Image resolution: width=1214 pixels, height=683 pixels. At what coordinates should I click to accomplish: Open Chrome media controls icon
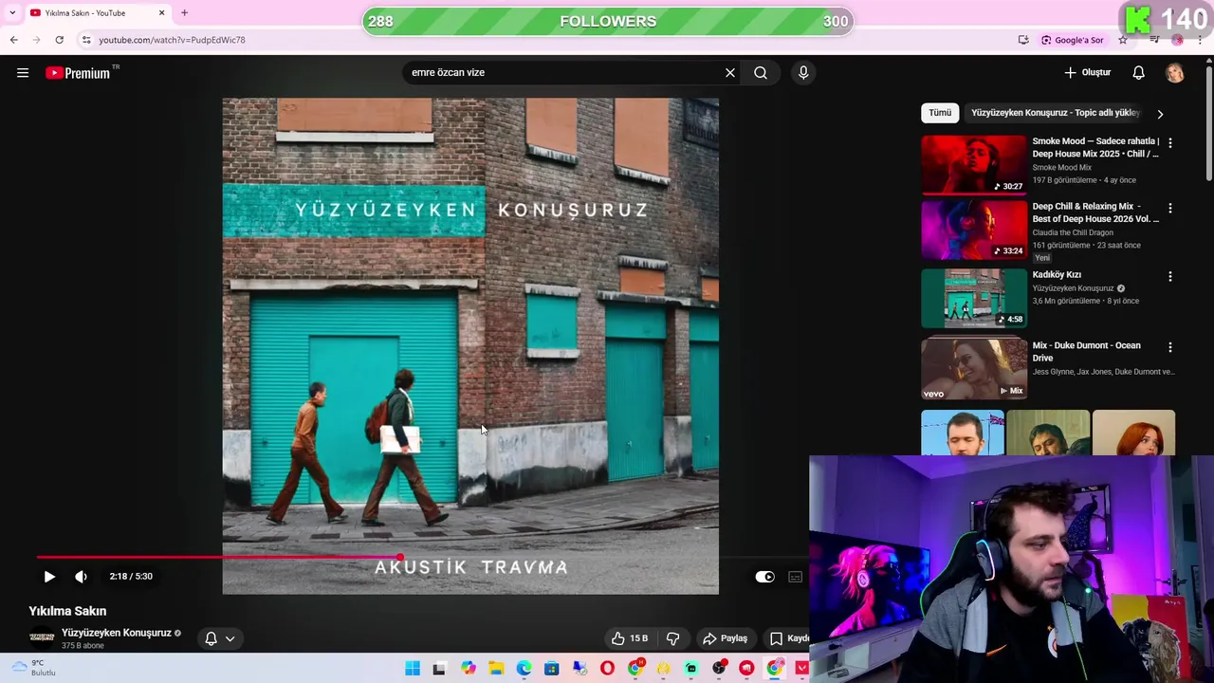[1154, 40]
